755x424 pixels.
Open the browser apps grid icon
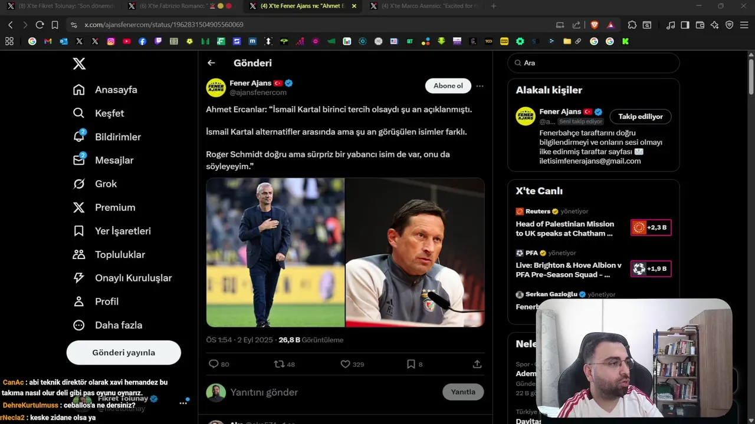[9, 41]
